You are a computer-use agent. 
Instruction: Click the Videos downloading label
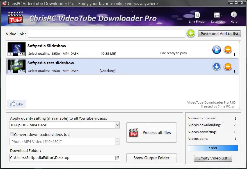click(x=204, y=125)
